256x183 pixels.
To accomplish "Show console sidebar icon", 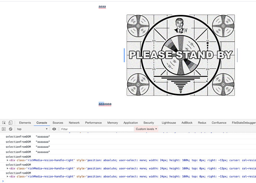I will coord(4,129).
